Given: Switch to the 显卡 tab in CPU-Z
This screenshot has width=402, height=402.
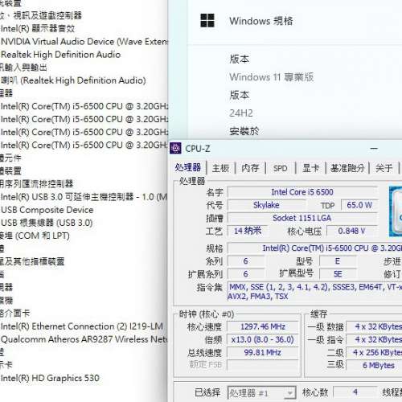Looking at the screenshot, I should coord(310,168).
